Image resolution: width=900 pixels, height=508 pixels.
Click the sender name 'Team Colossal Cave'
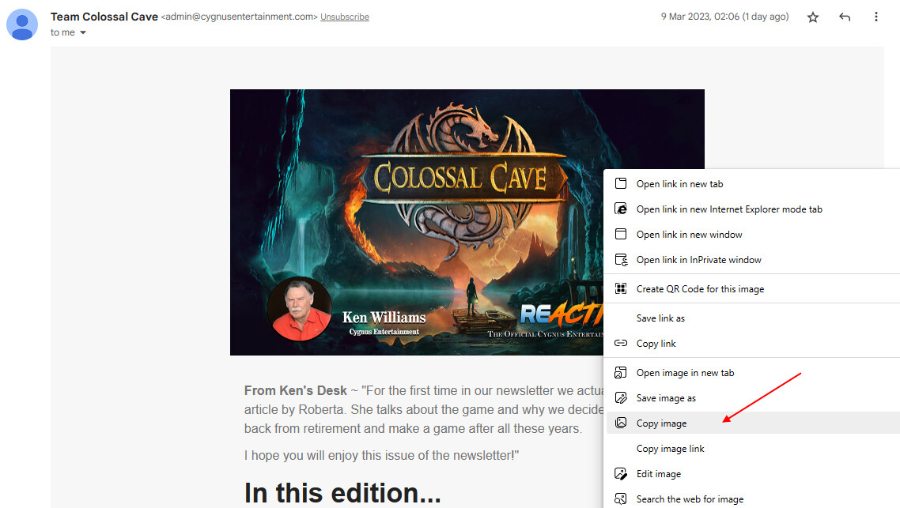tap(104, 17)
